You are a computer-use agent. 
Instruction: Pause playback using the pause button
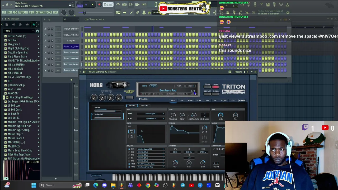[x=86, y=4]
